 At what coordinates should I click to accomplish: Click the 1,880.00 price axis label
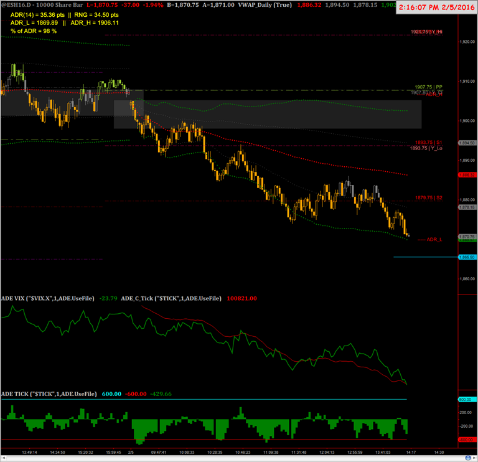[467, 200]
